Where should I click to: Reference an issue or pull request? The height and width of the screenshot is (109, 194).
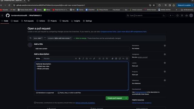pos(120,58)
